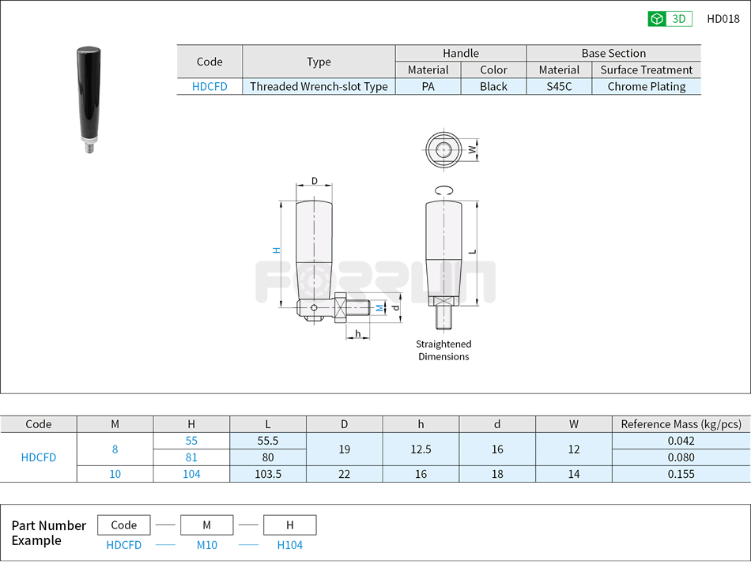The width and height of the screenshot is (751, 564).
Task: Click the Chrome Plating surface treatment cell
Action: tap(647, 86)
